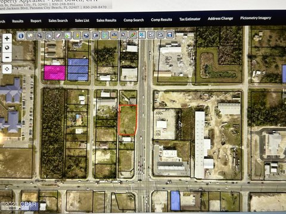The image size is (286, 214).
Task: Open Comp Results in the navigation
Action: [x=161, y=20]
